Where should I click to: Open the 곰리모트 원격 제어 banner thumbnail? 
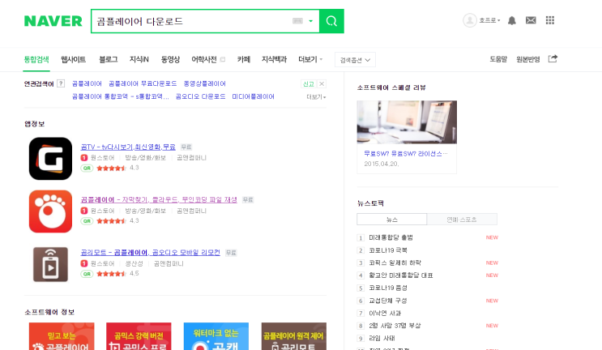coord(293,336)
